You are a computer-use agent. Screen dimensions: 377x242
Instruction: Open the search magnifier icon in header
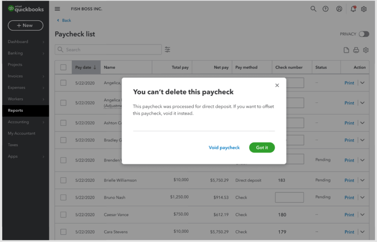(x=313, y=9)
